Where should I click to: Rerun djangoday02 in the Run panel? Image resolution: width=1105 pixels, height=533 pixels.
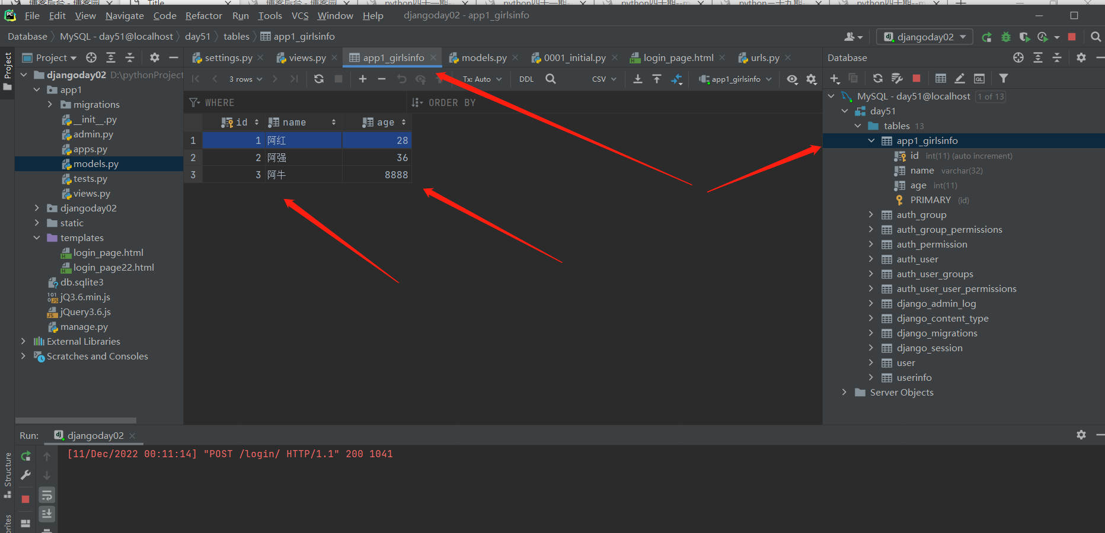pos(25,456)
